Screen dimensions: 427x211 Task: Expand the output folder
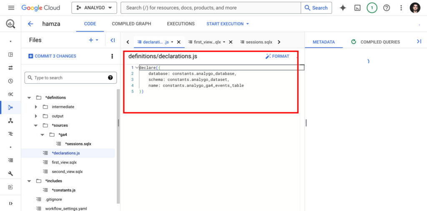click(x=36, y=116)
